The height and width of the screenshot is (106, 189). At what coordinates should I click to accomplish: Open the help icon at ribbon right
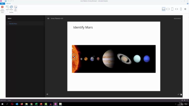[x=188, y=4]
